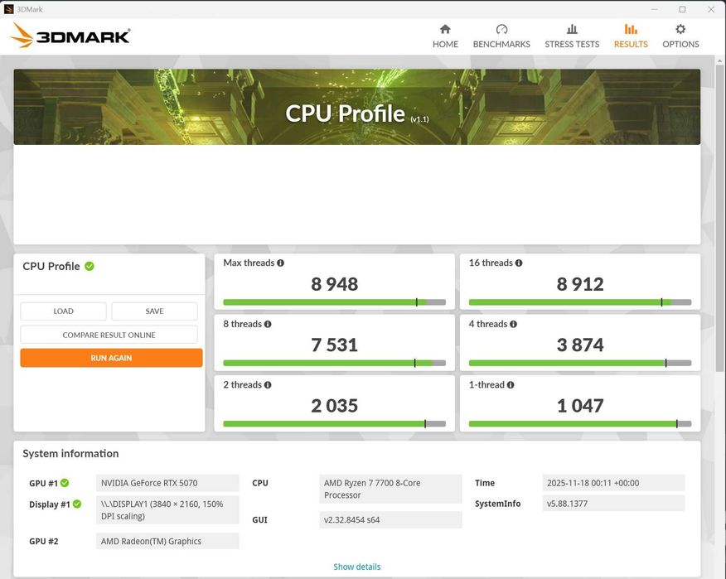The image size is (726, 579).
Task: Click the LOAD button
Action: click(x=63, y=311)
